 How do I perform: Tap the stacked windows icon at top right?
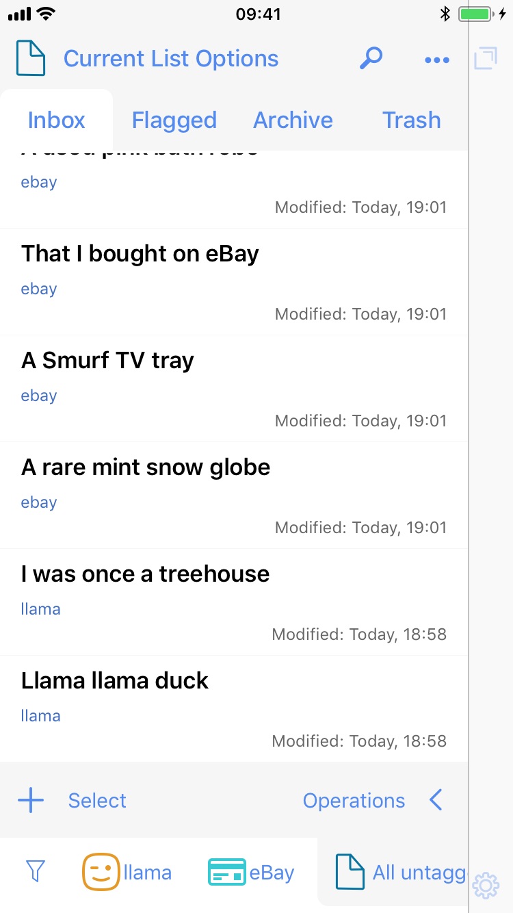click(x=485, y=58)
